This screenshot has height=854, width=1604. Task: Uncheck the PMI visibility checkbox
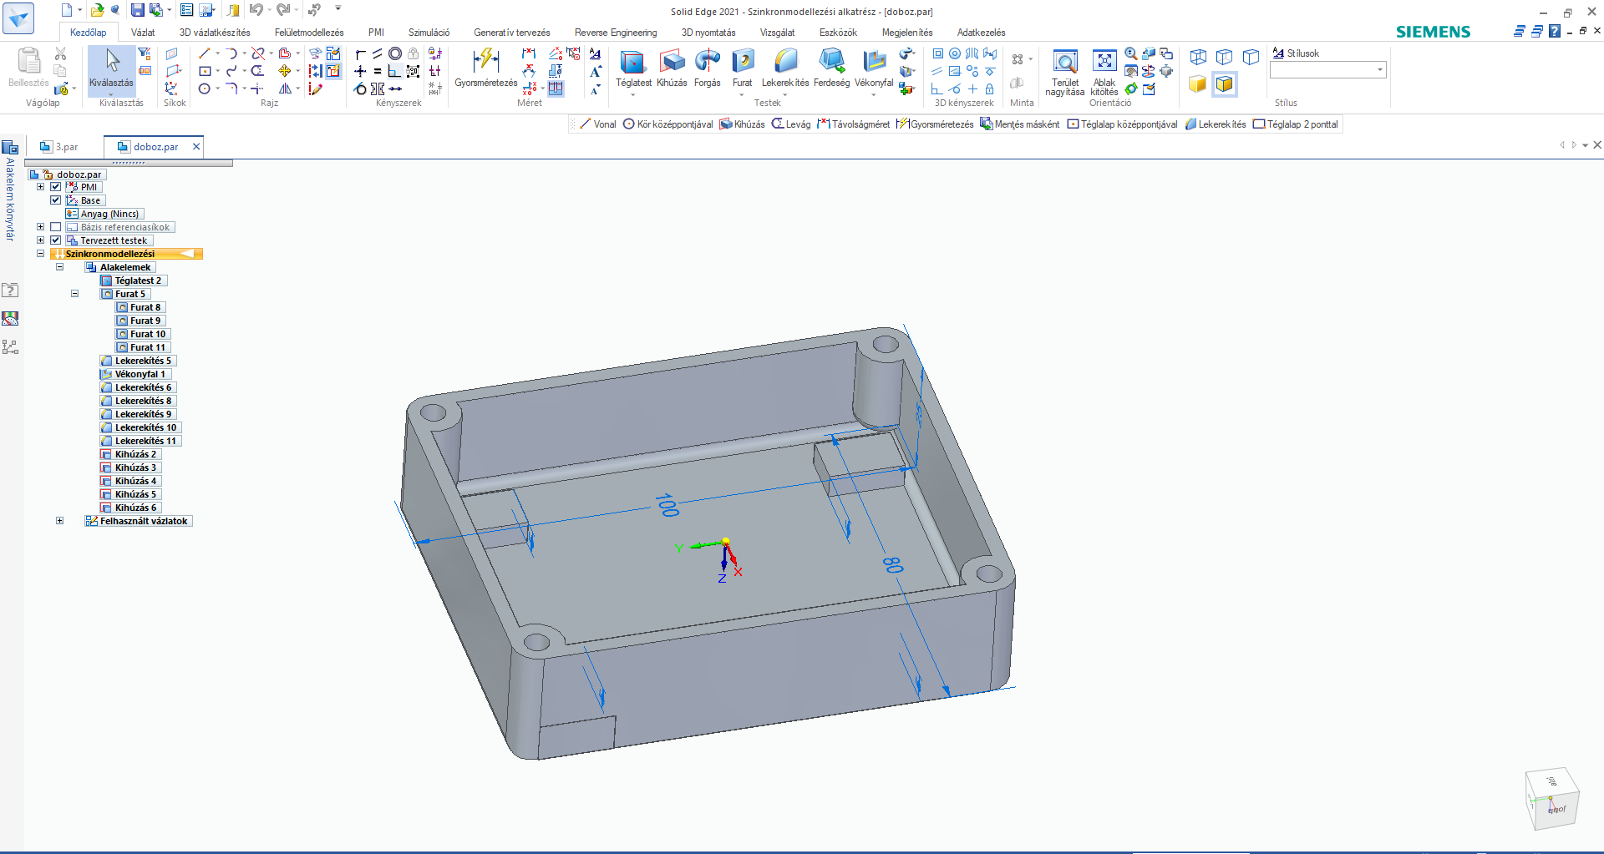(55, 187)
